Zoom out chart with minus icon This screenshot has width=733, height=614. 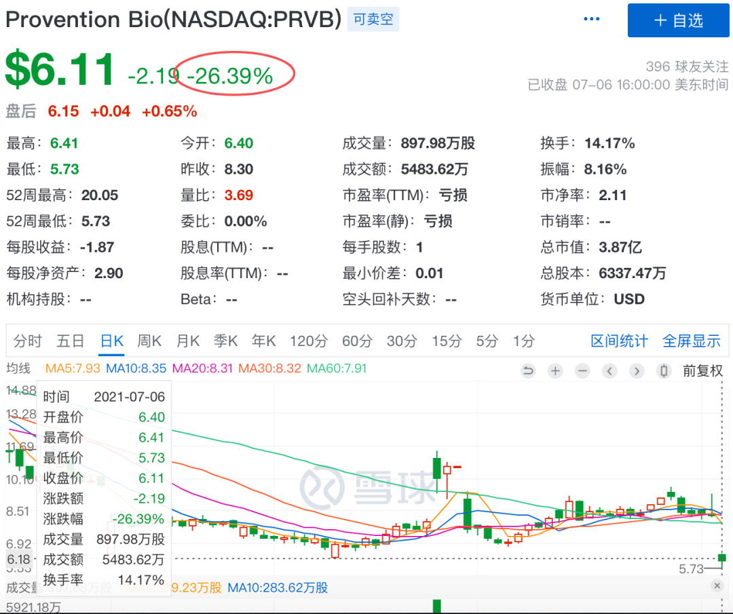pos(582,371)
